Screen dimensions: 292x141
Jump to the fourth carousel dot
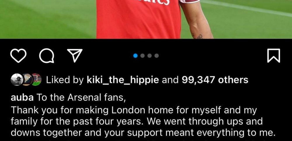[157, 56]
